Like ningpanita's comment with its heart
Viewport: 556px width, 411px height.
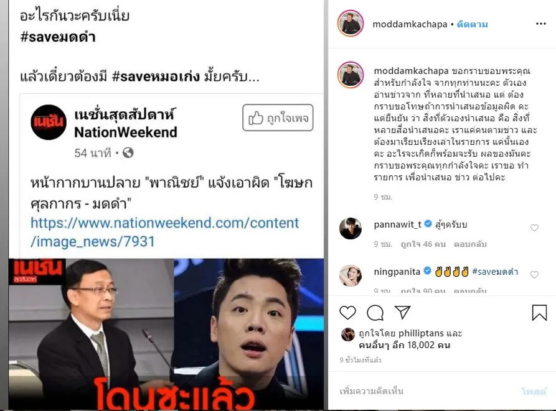coord(534,275)
